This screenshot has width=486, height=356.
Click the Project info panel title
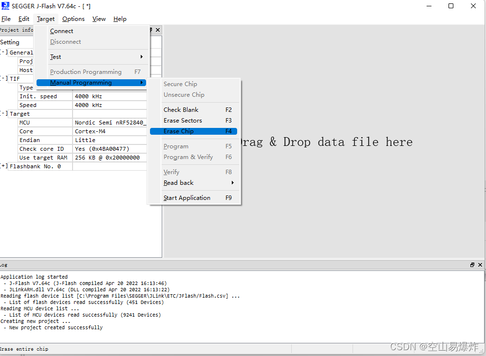(x=17, y=30)
